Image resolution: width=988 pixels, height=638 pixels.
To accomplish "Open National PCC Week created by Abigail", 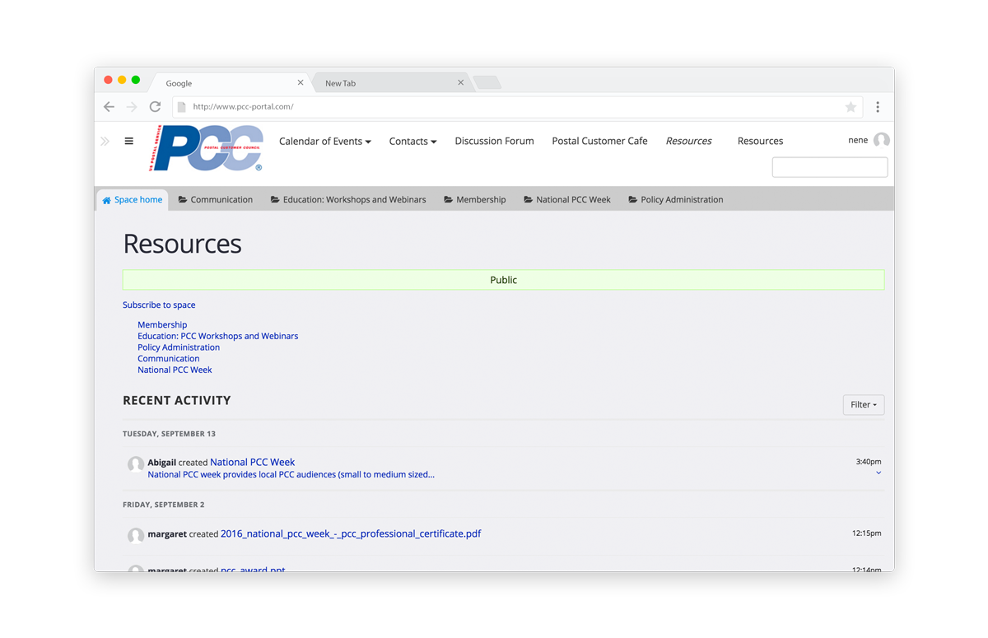I will coord(252,463).
